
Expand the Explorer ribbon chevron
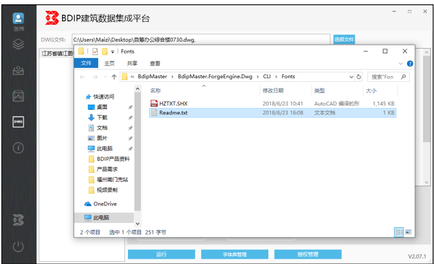coord(401,64)
